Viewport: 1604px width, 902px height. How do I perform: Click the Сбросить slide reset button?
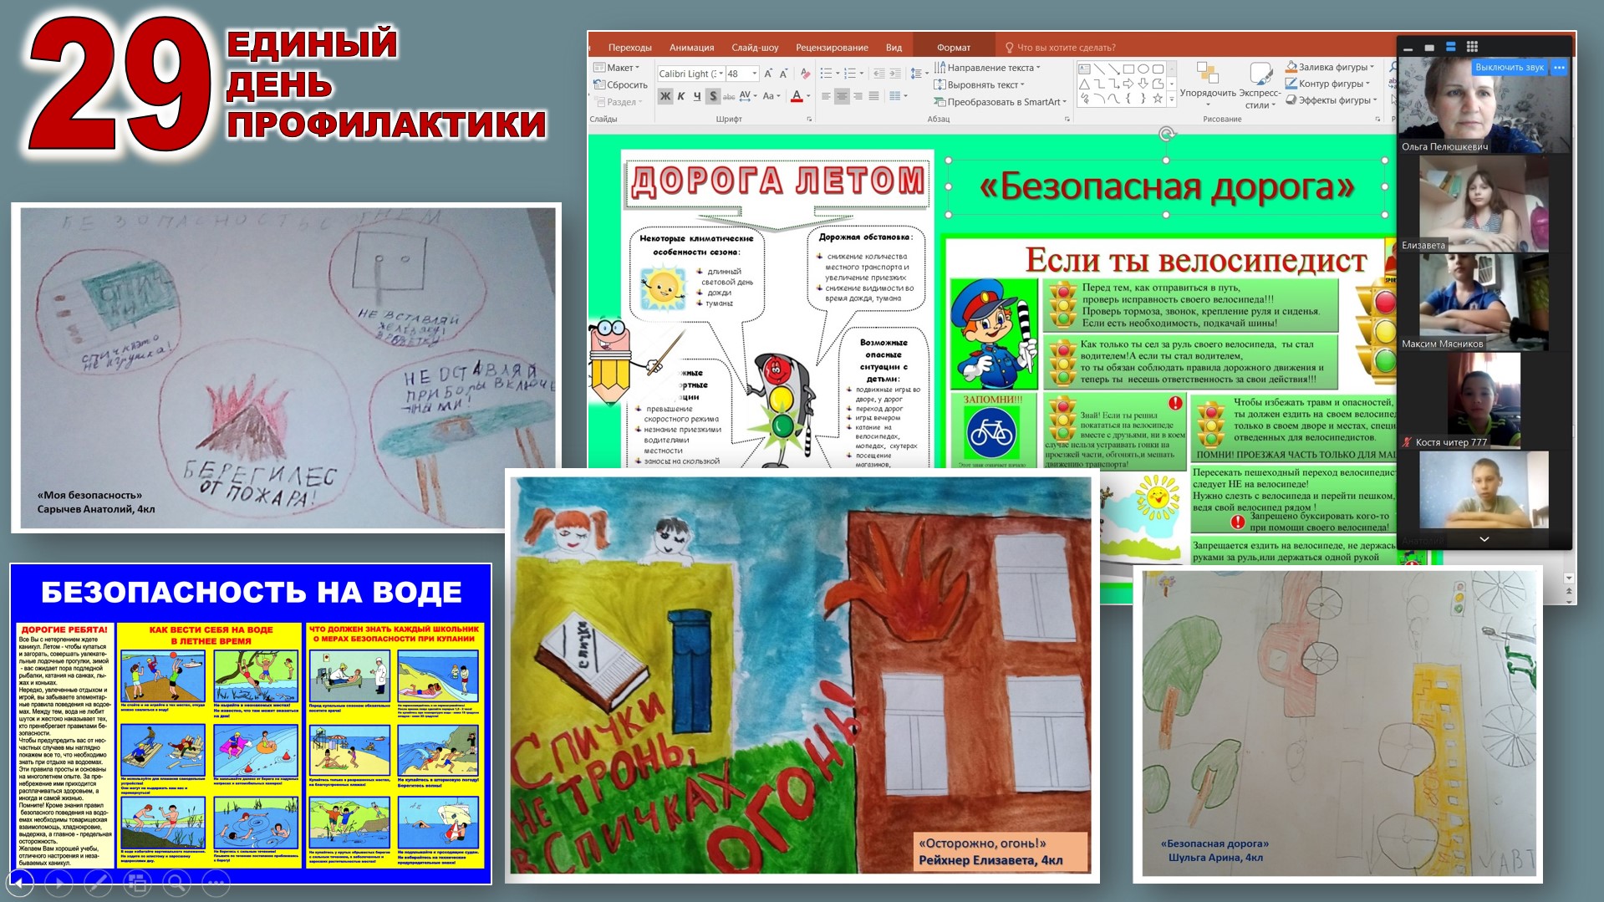point(621,84)
